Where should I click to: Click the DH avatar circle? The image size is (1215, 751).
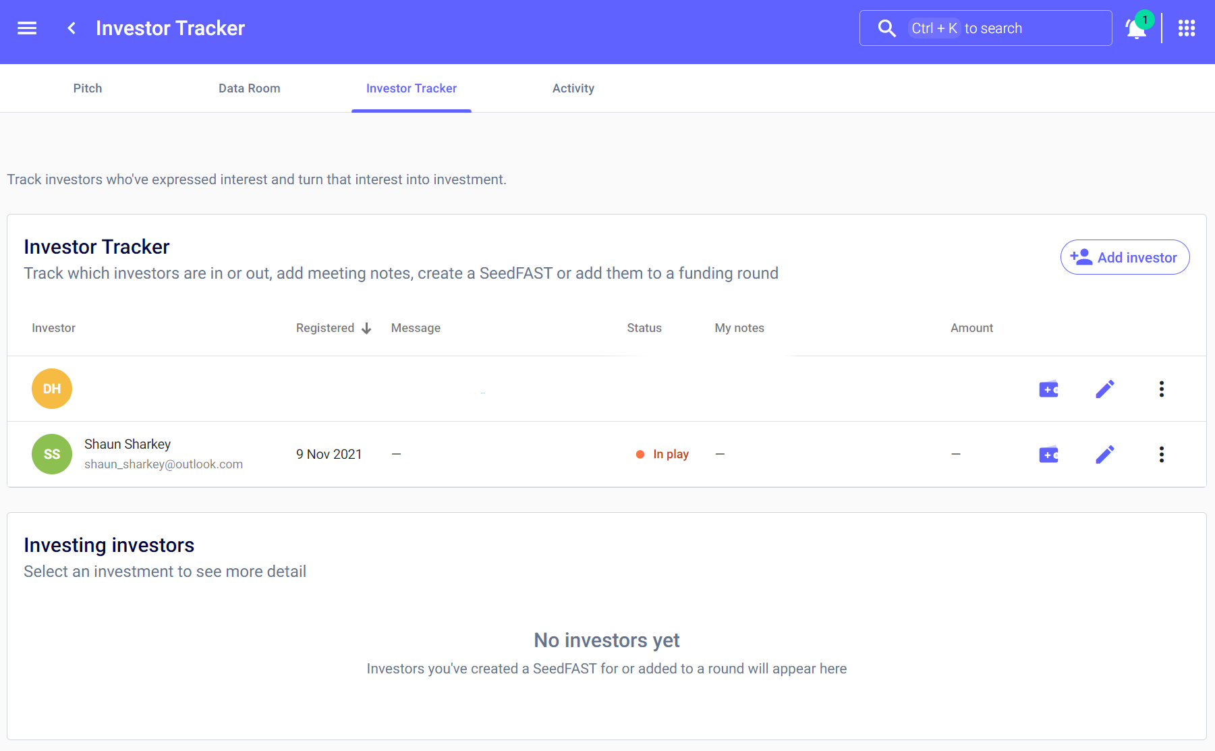(52, 389)
